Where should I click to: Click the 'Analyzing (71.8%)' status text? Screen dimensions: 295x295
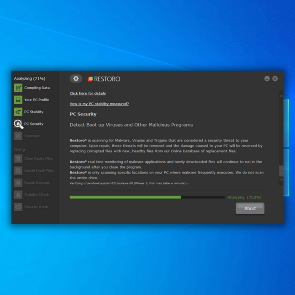(x=244, y=197)
